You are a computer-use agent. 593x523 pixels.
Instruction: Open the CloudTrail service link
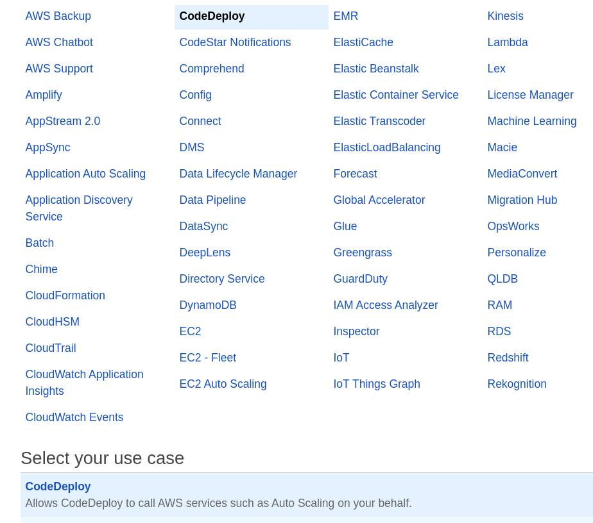tap(50, 348)
